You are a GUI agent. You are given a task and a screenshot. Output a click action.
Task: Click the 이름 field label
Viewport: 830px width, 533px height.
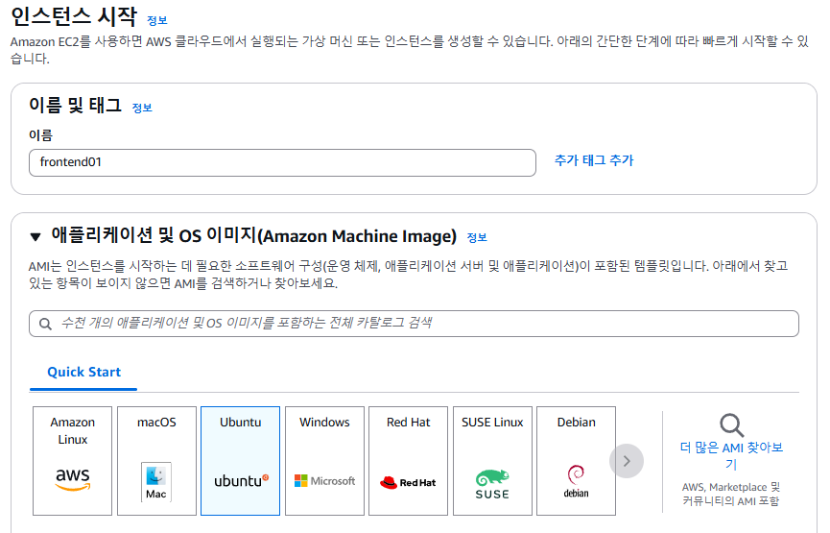(40, 135)
